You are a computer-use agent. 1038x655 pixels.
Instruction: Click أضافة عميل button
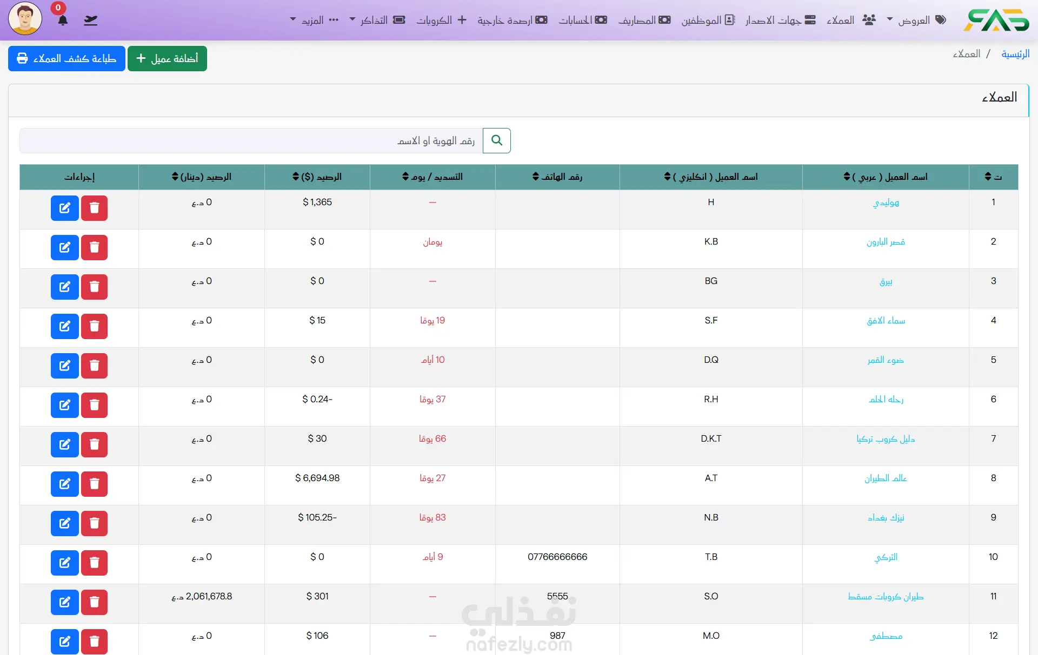click(167, 58)
